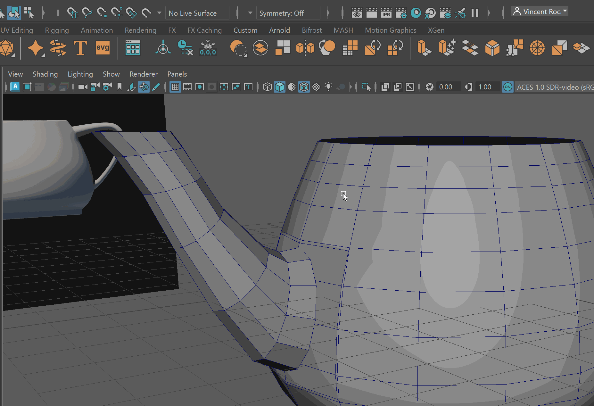Click Delete History clock icon
This screenshot has height=406, width=594.
point(185,48)
